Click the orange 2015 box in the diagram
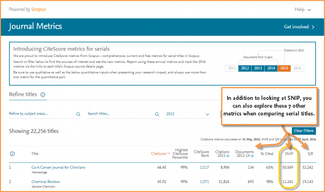This screenshot has width=325, height=192. [284, 68]
